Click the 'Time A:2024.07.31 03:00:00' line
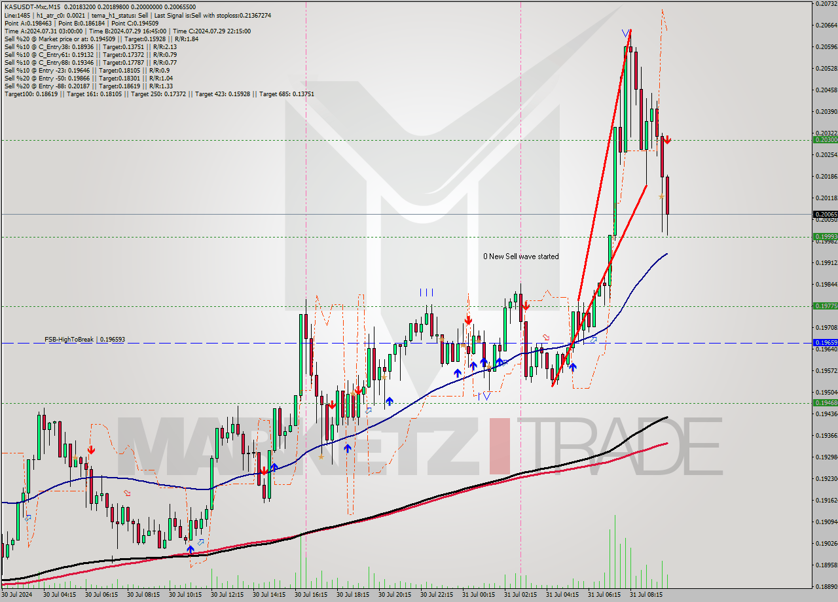 coord(127,31)
